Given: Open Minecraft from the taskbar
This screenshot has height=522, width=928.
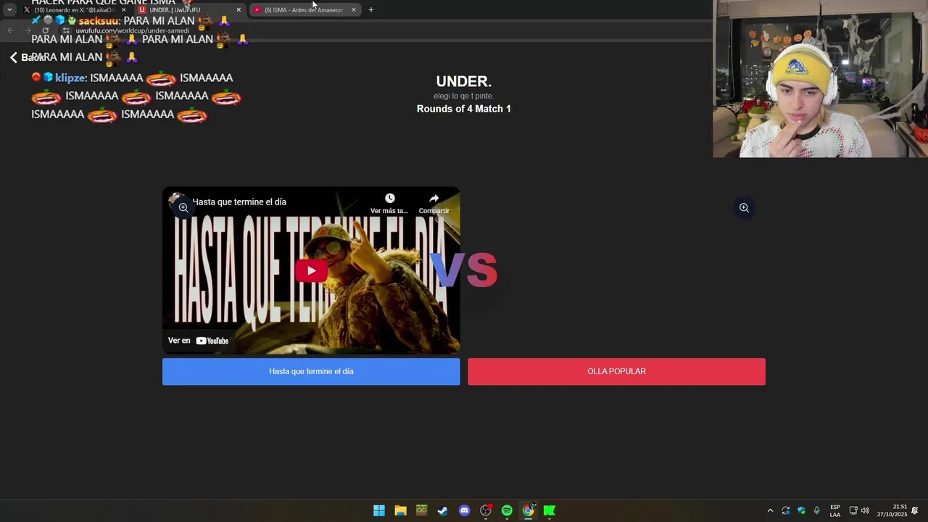Looking at the screenshot, I should click(x=421, y=510).
